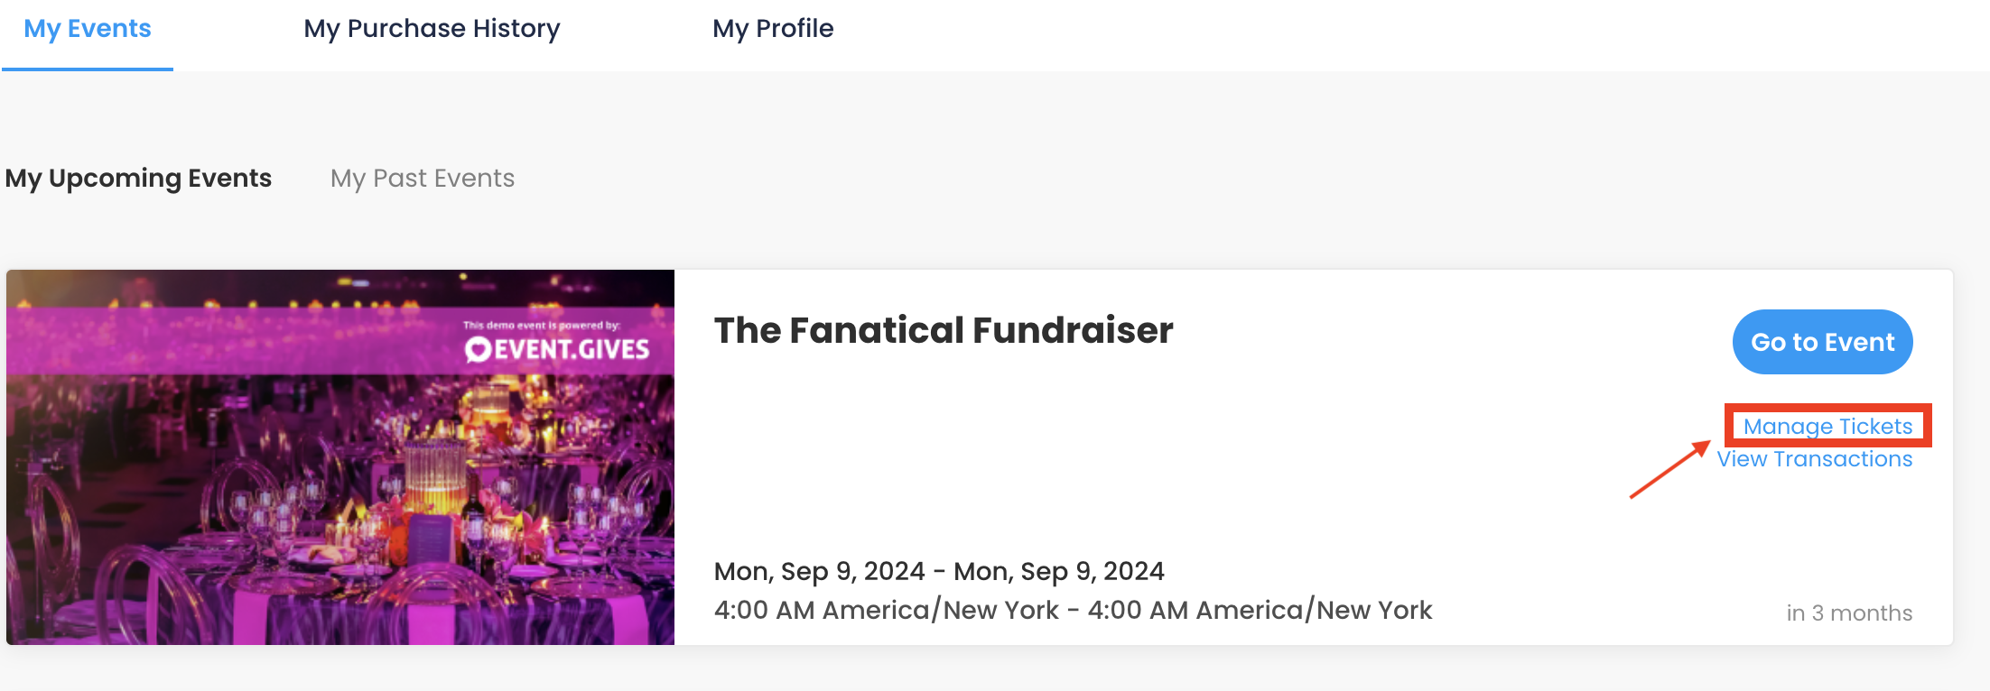Click the 'This demo event is powered by' caption
1990x691 pixels.
click(x=542, y=325)
